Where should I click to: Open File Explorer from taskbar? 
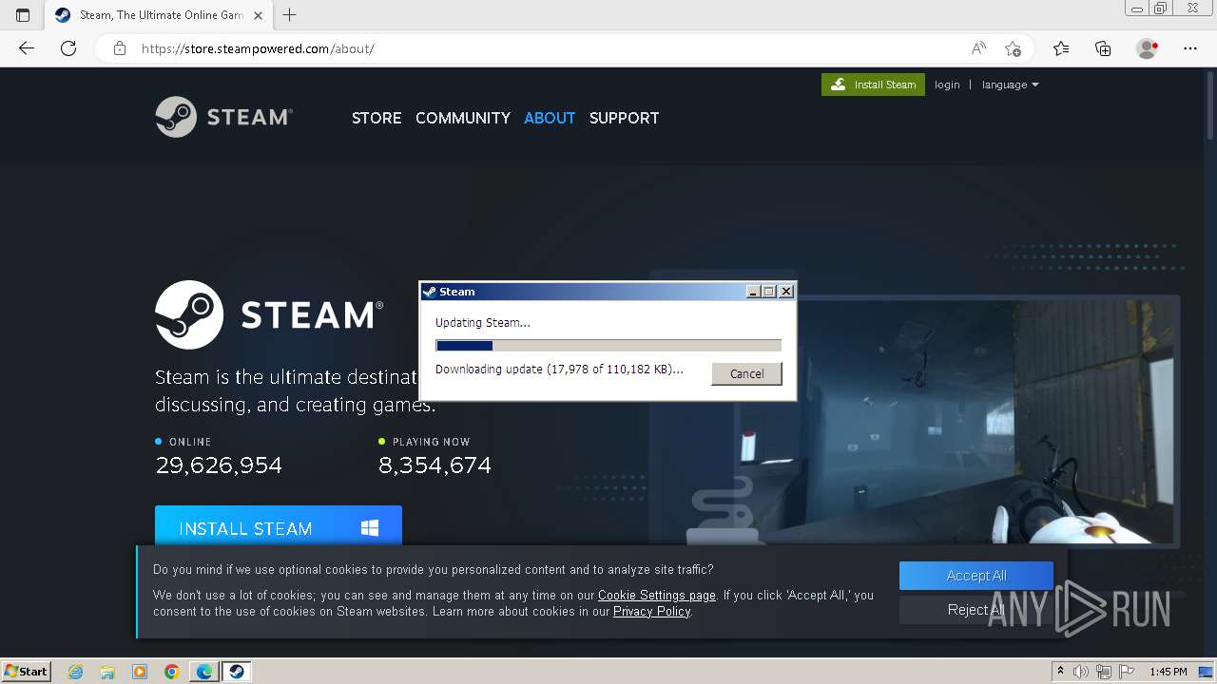[107, 672]
